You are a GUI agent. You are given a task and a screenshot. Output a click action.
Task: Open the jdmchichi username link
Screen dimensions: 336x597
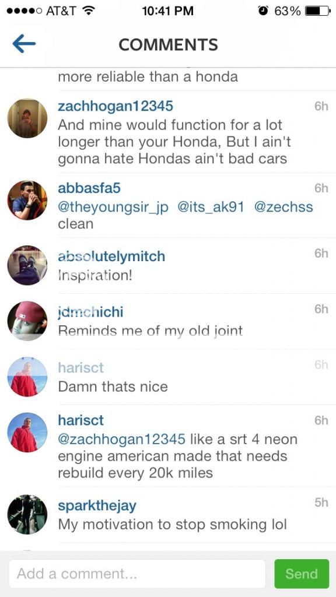(90, 312)
